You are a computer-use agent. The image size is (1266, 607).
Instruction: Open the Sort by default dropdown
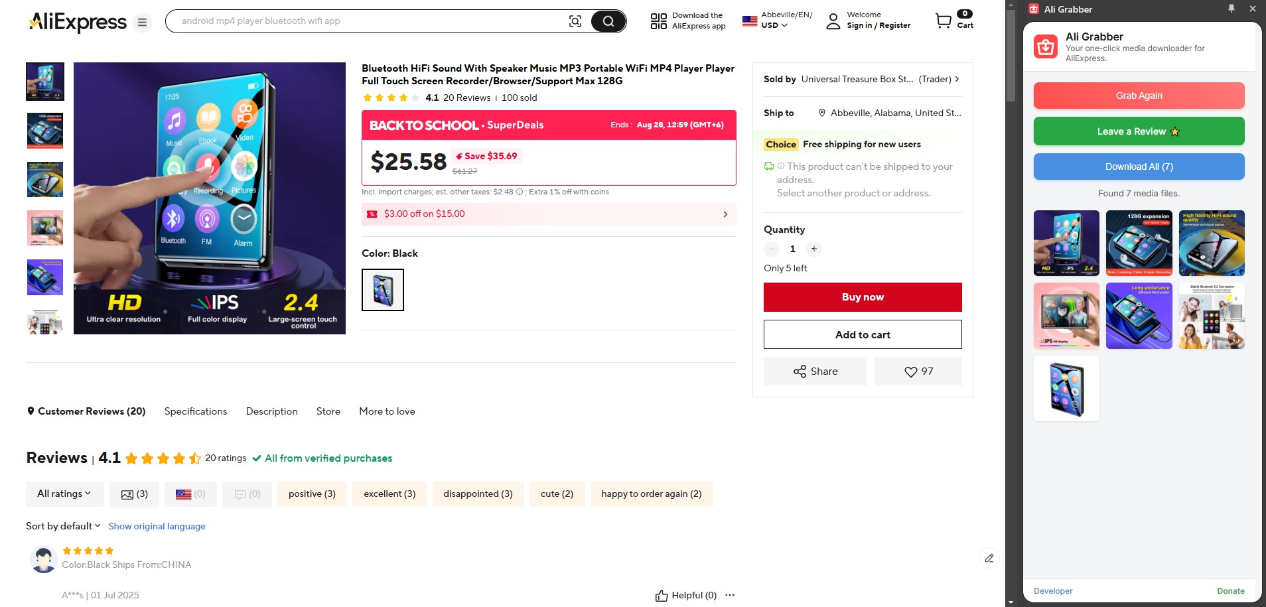tap(63, 526)
